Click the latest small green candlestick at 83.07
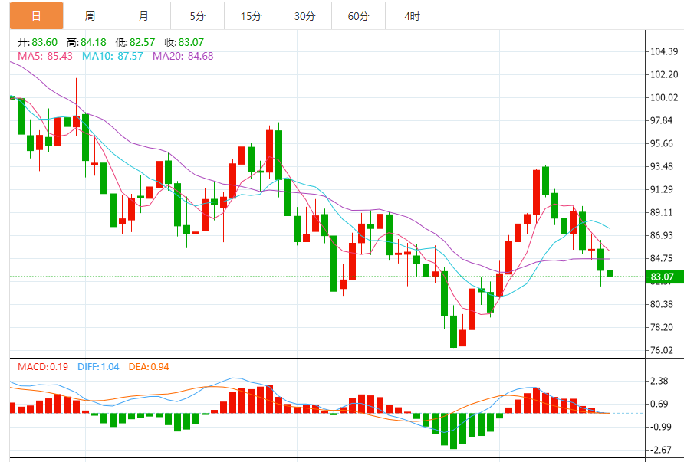The image size is (684, 462). point(610,274)
